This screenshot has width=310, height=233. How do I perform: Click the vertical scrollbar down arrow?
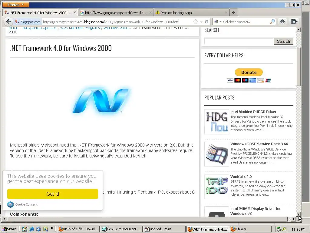coord(298,214)
